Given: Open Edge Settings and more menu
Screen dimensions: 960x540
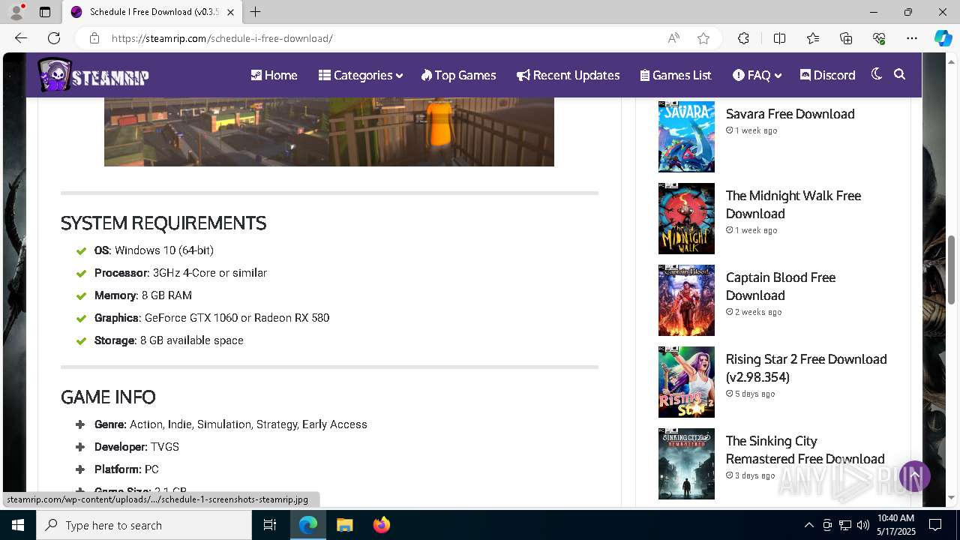Looking at the screenshot, I should click(x=912, y=38).
